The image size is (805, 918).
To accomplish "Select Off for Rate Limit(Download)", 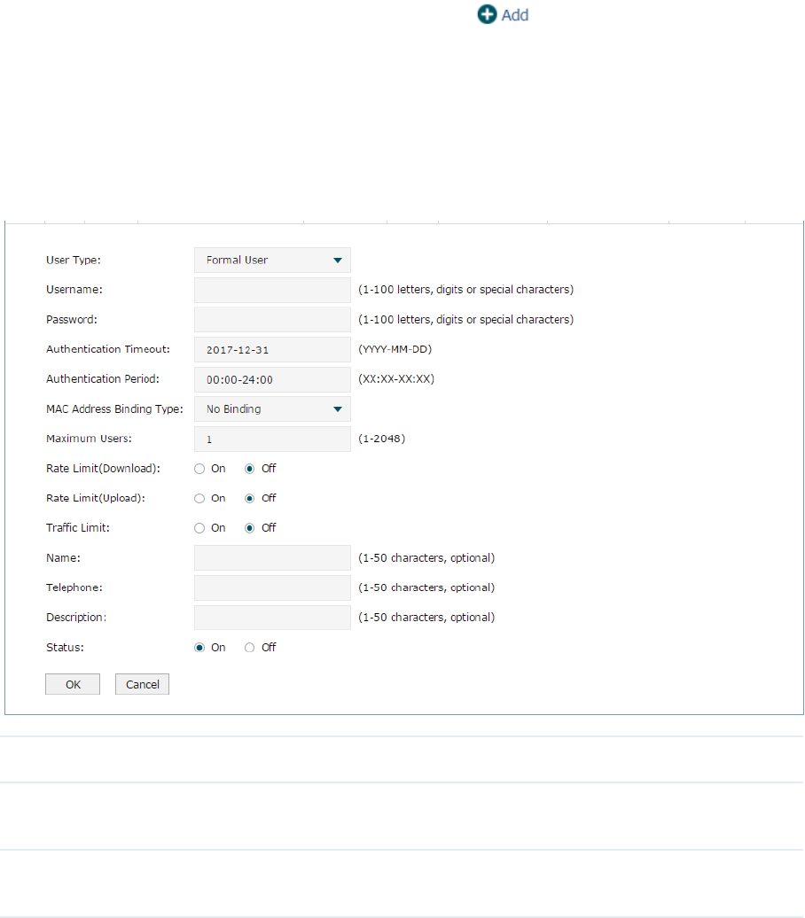I will [x=250, y=469].
